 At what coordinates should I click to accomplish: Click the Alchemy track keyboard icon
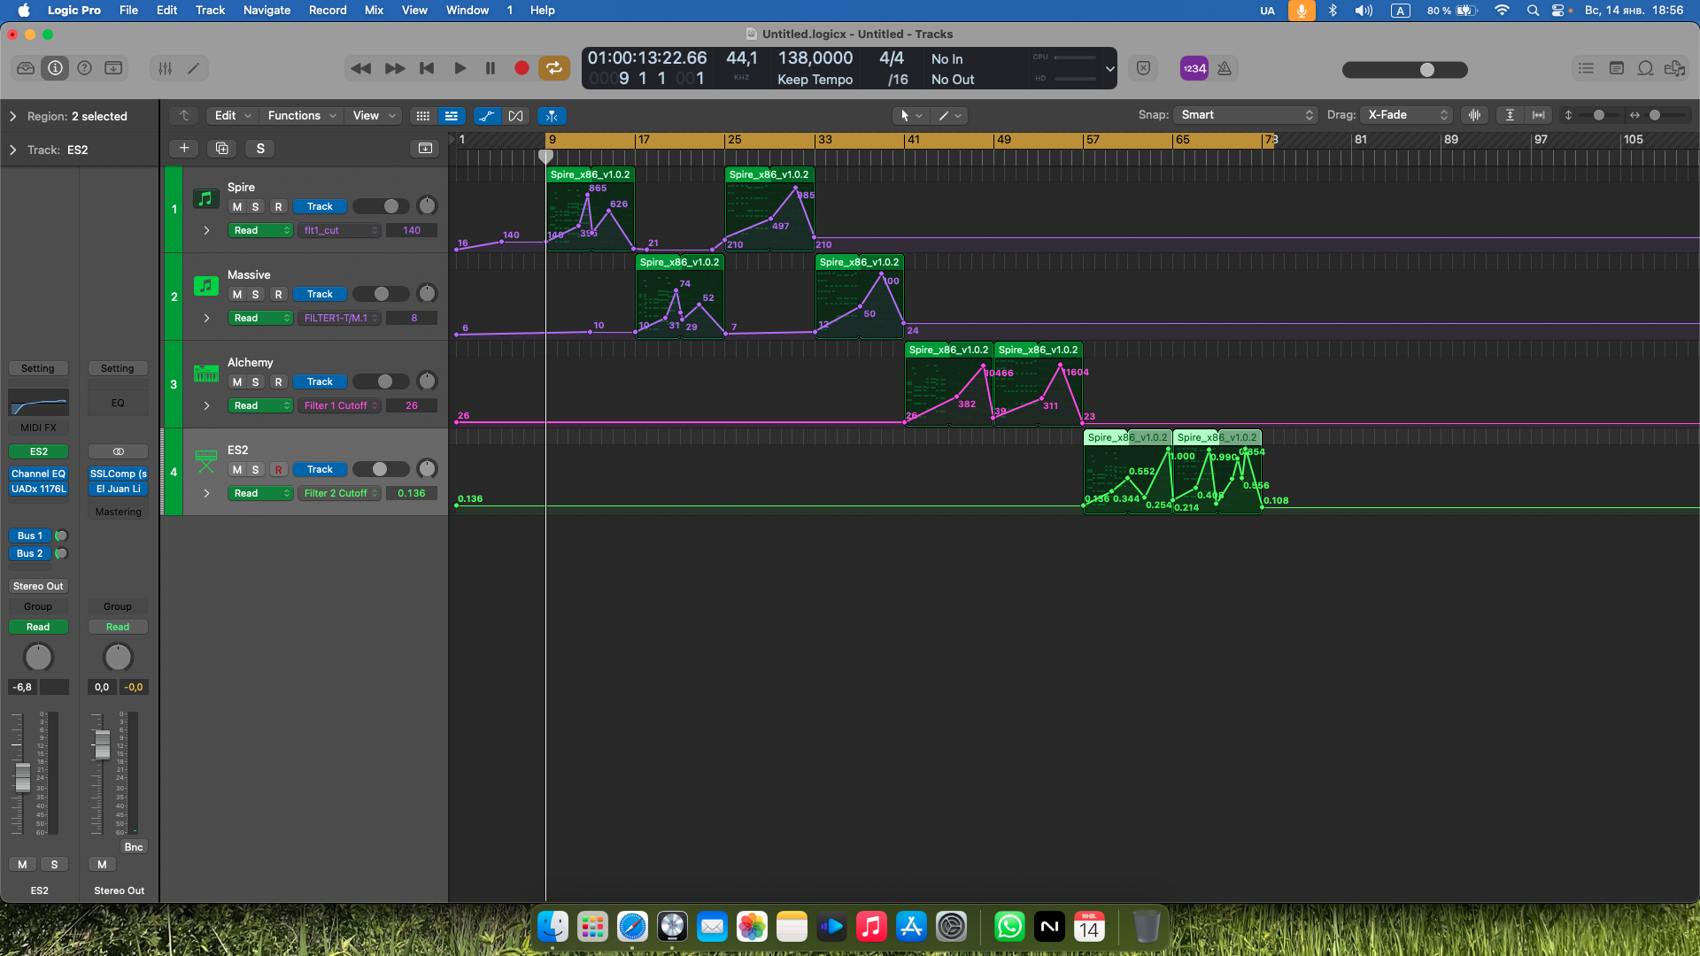coord(205,374)
